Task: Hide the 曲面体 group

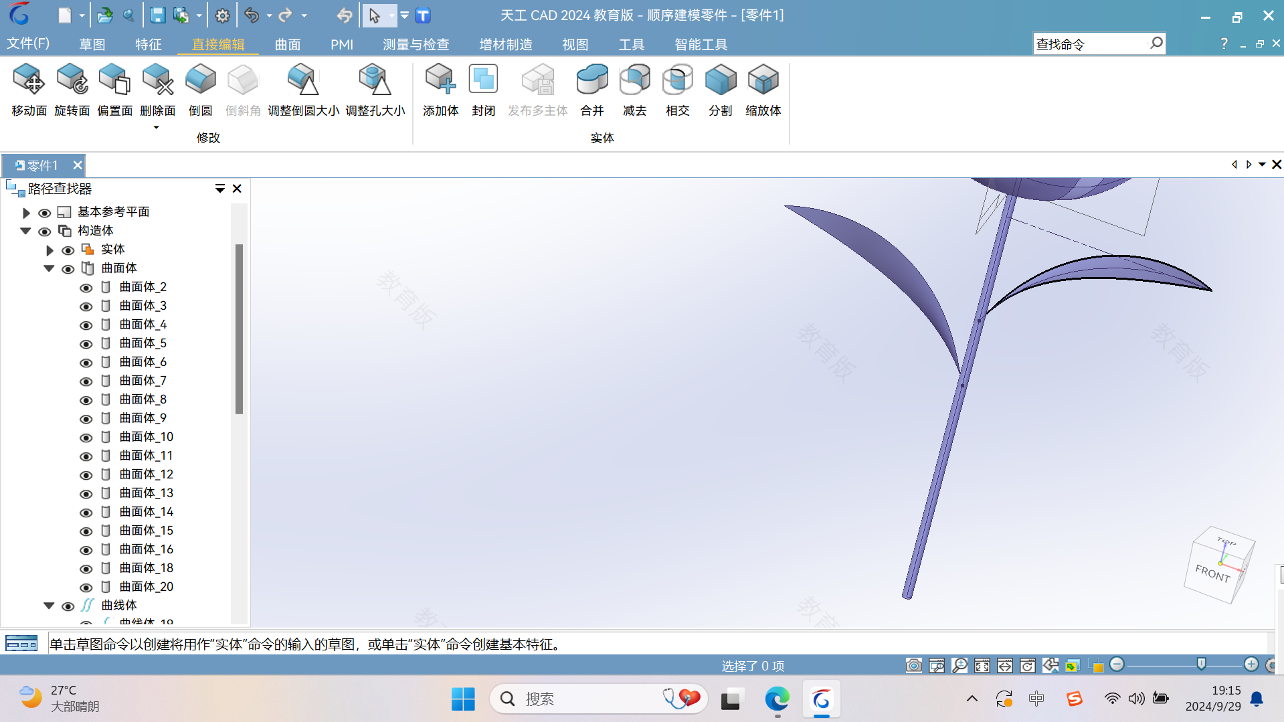Action: tap(68, 269)
